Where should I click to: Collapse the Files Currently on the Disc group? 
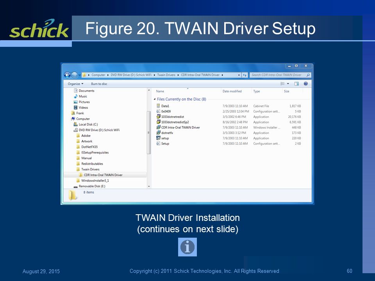[155, 99]
